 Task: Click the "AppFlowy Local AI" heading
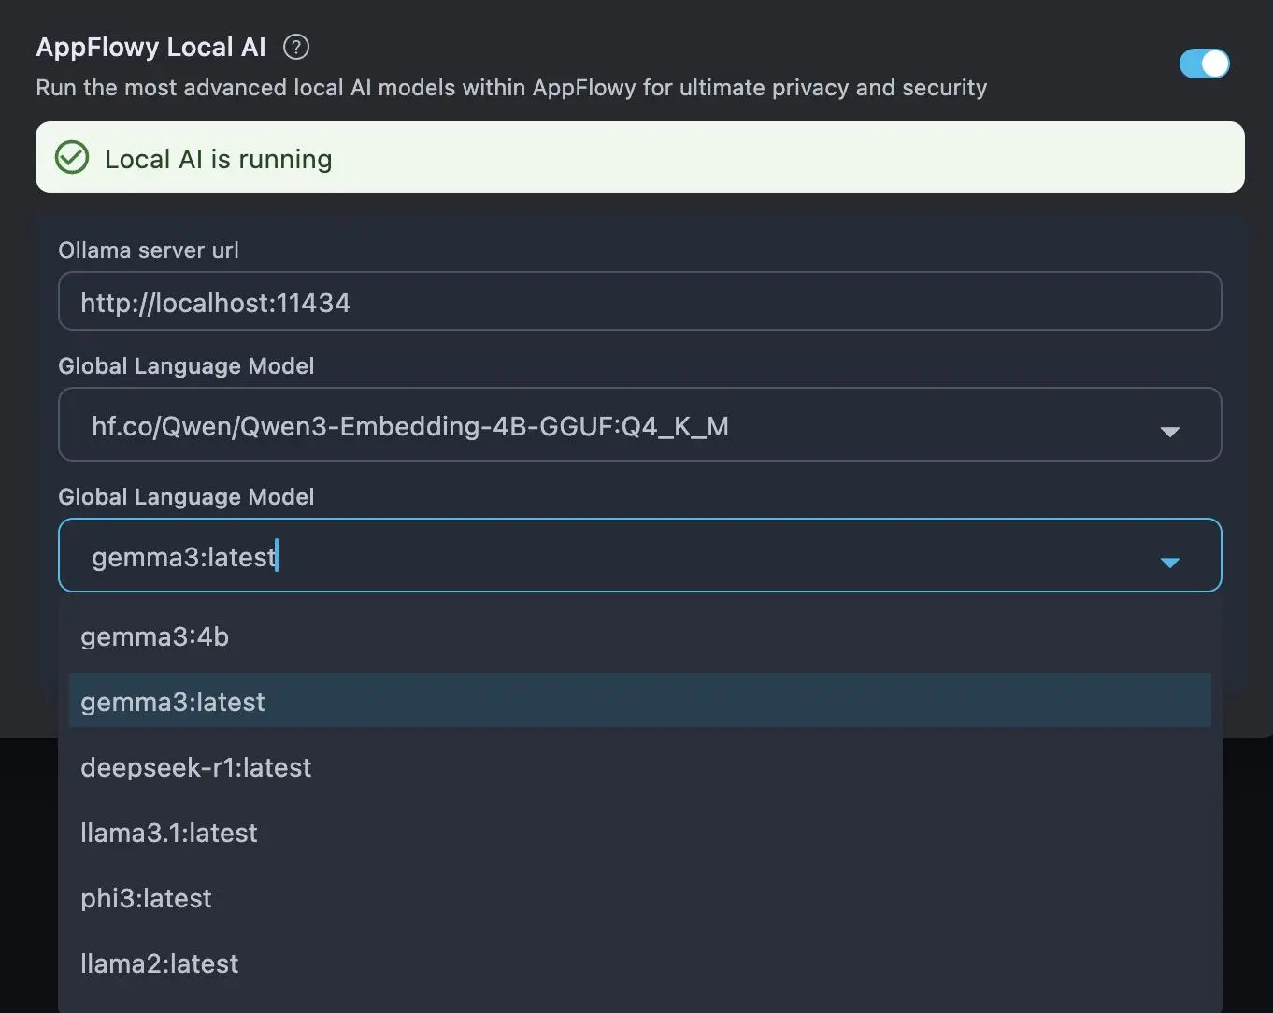pyautogui.click(x=150, y=47)
